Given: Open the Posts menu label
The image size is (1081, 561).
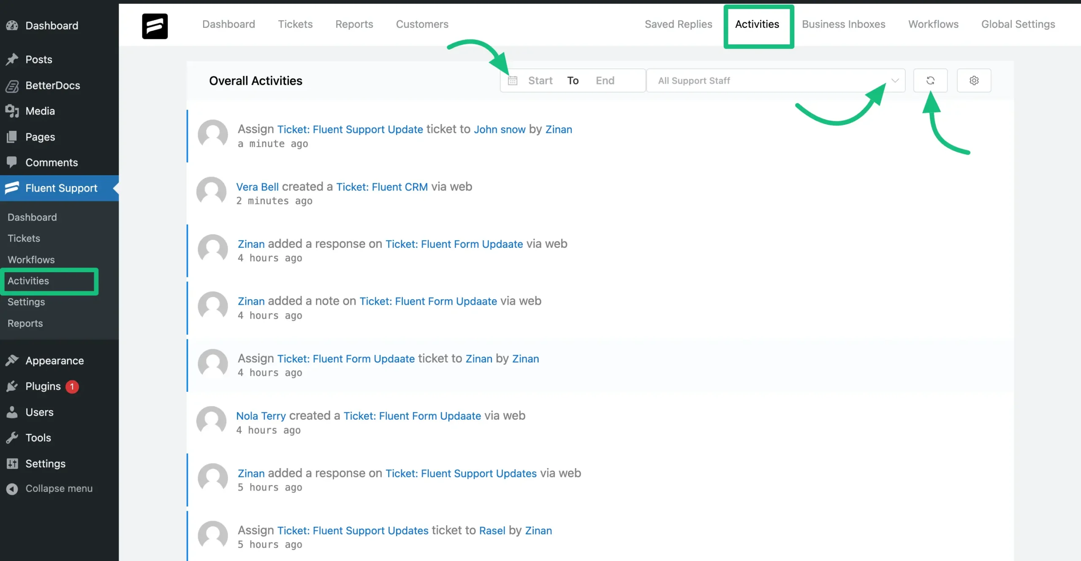Looking at the screenshot, I should click(x=39, y=60).
